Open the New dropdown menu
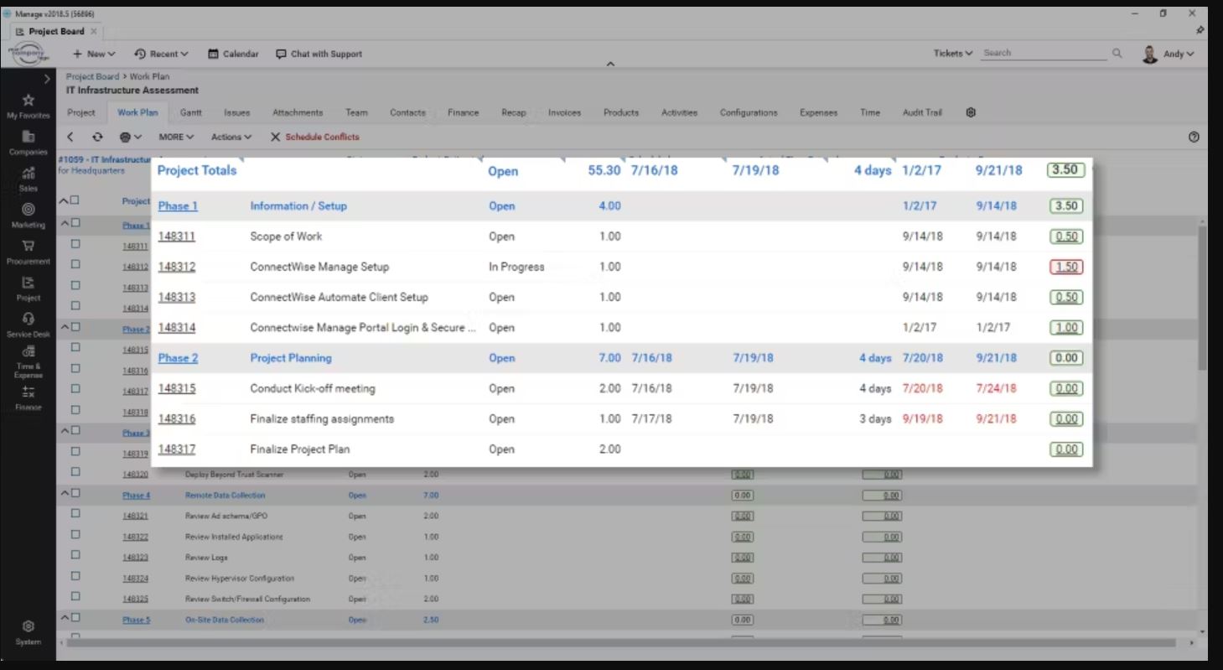The height and width of the screenshot is (670, 1223). [x=94, y=54]
